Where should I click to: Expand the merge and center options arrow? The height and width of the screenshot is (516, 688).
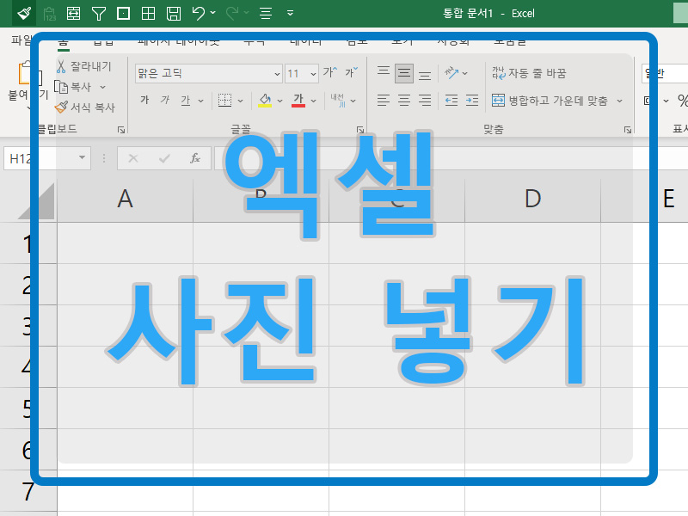click(619, 101)
